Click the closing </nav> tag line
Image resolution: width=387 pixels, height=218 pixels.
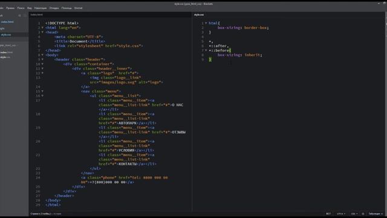pos(87,173)
